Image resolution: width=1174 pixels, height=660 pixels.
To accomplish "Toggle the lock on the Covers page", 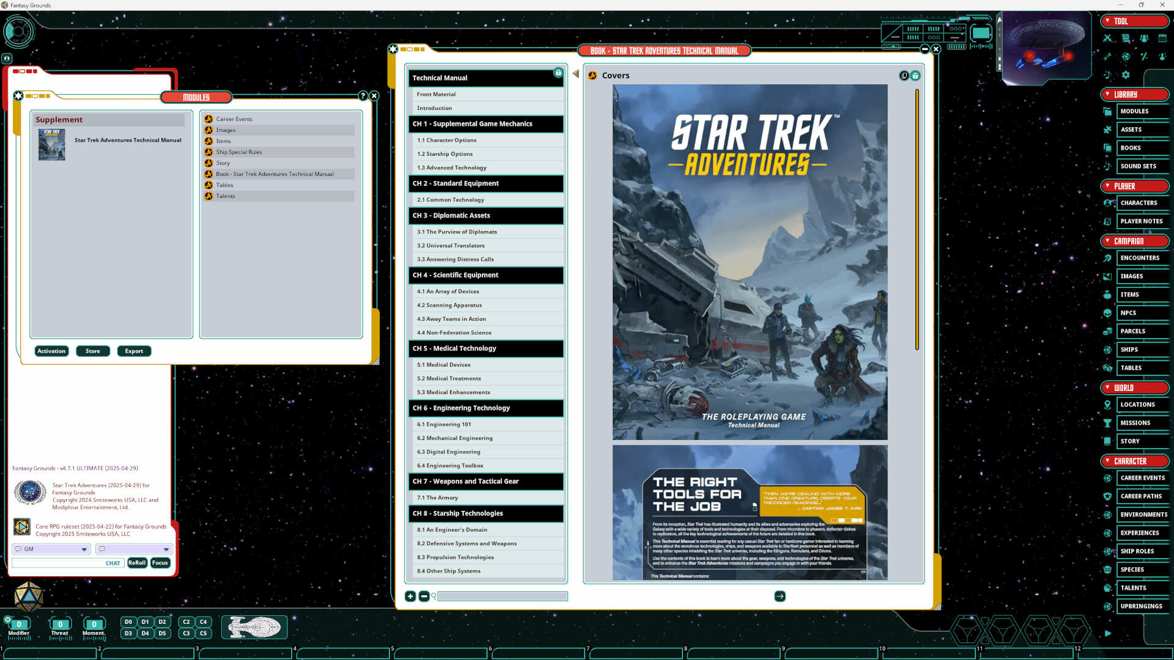I will (915, 75).
